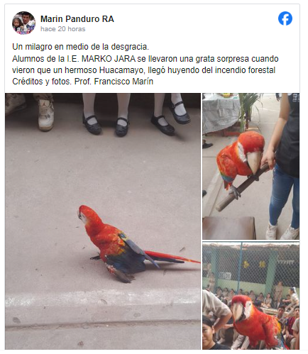
Task: Open the large macaw photo on the pavement
Action: click(103, 221)
